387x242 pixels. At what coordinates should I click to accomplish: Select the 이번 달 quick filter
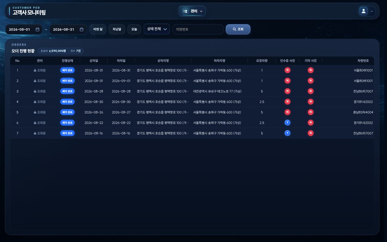tap(98, 29)
